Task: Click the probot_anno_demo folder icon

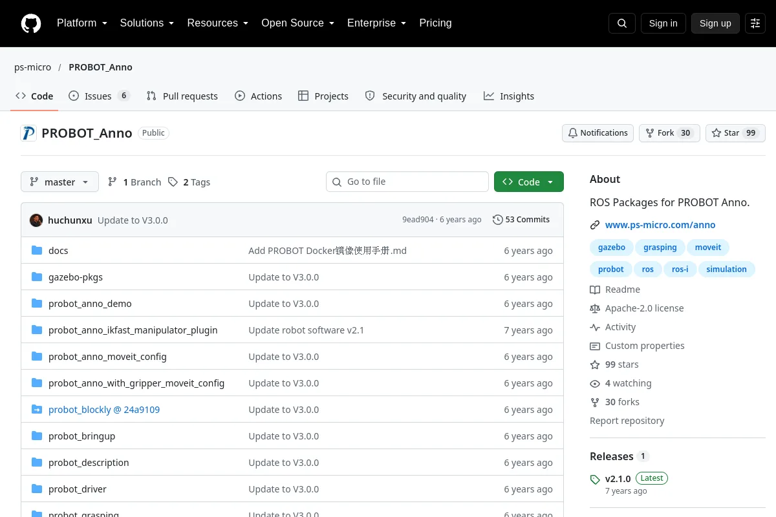Action: (37, 303)
